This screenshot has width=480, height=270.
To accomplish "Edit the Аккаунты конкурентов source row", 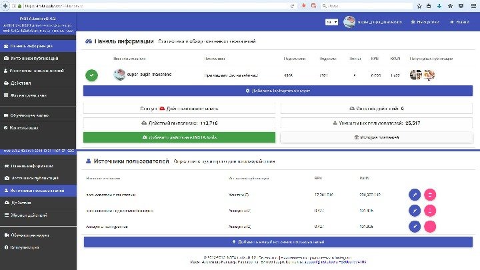I will point(415,227).
